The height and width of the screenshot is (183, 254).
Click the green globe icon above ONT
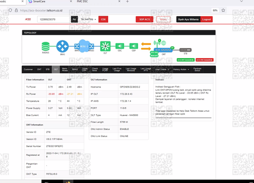[x=164, y=43]
